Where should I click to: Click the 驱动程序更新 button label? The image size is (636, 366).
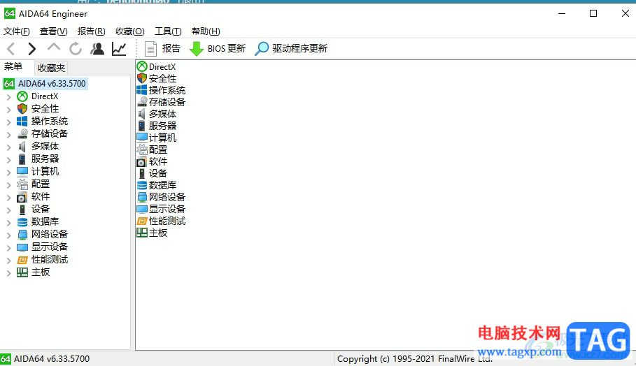pos(299,49)
